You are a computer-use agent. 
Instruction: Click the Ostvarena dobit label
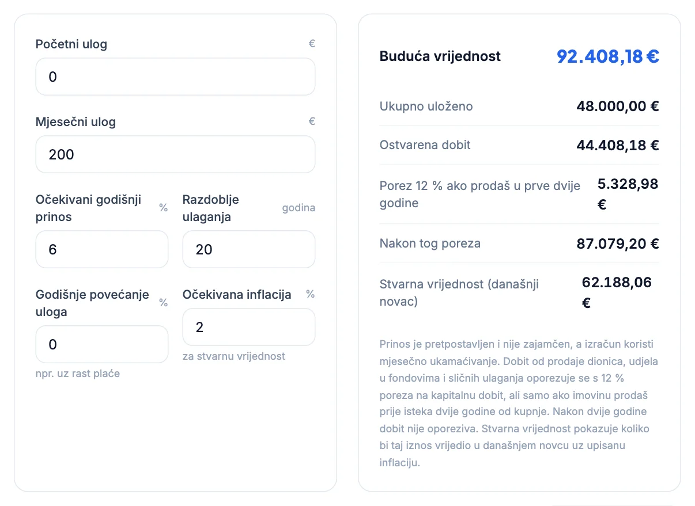pos(425,145)
